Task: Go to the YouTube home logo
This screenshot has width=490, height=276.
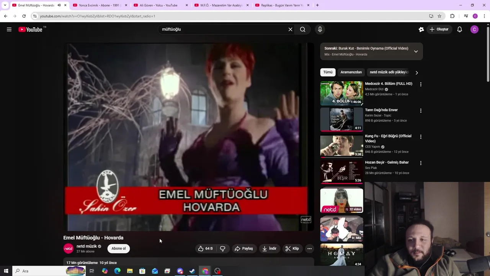Action: [30, 30]
